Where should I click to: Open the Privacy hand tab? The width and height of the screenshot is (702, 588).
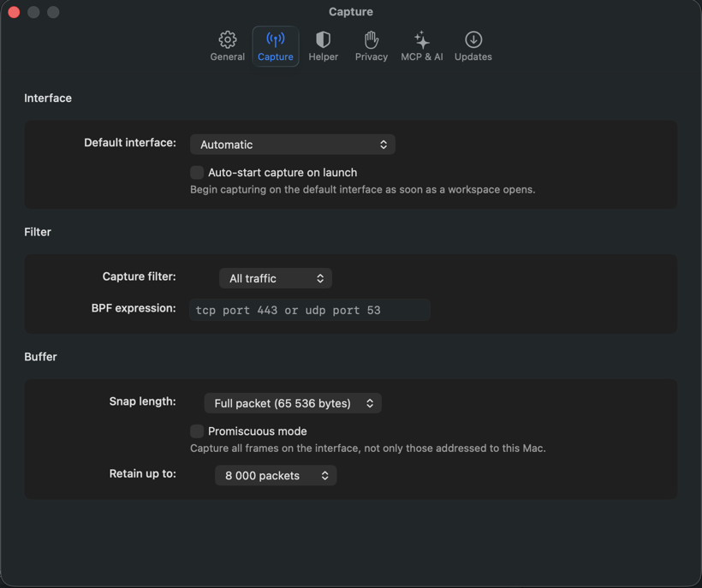tap(372, 46)
